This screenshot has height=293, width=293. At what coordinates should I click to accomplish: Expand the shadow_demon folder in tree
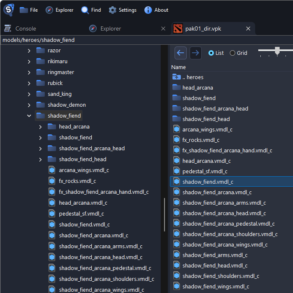[29, 105]
